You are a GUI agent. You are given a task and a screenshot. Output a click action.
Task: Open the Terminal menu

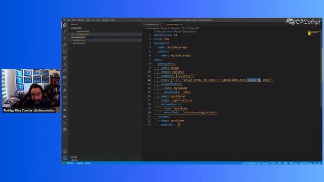click(105, 20)
